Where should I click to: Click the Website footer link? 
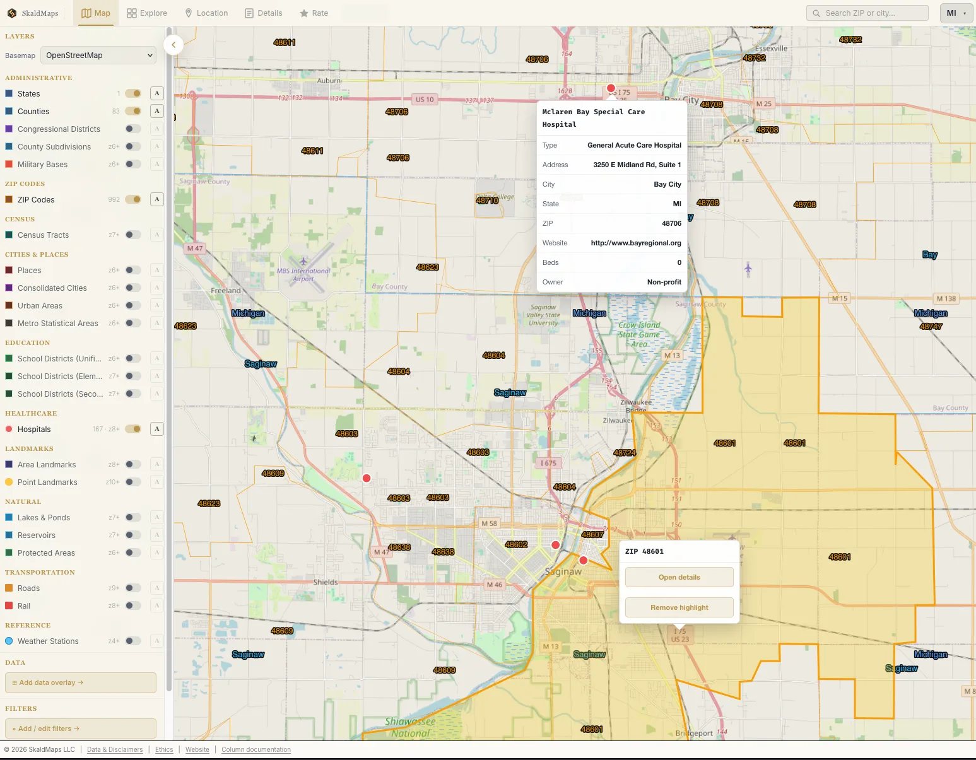point(197,750)
